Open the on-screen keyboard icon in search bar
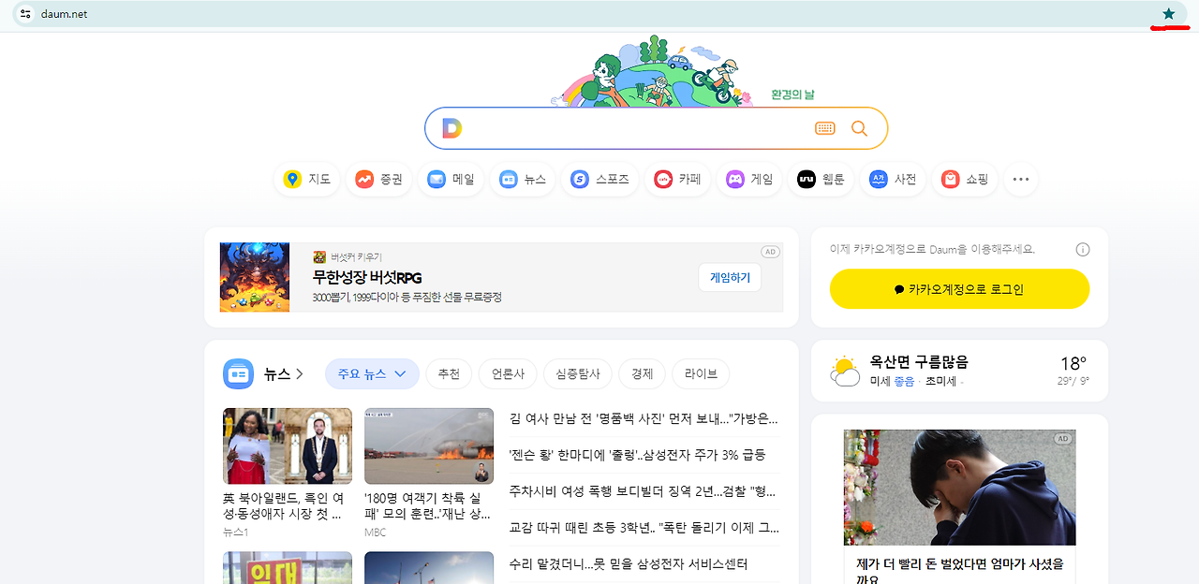1199x584 pixels. click(x=825, y=127)
